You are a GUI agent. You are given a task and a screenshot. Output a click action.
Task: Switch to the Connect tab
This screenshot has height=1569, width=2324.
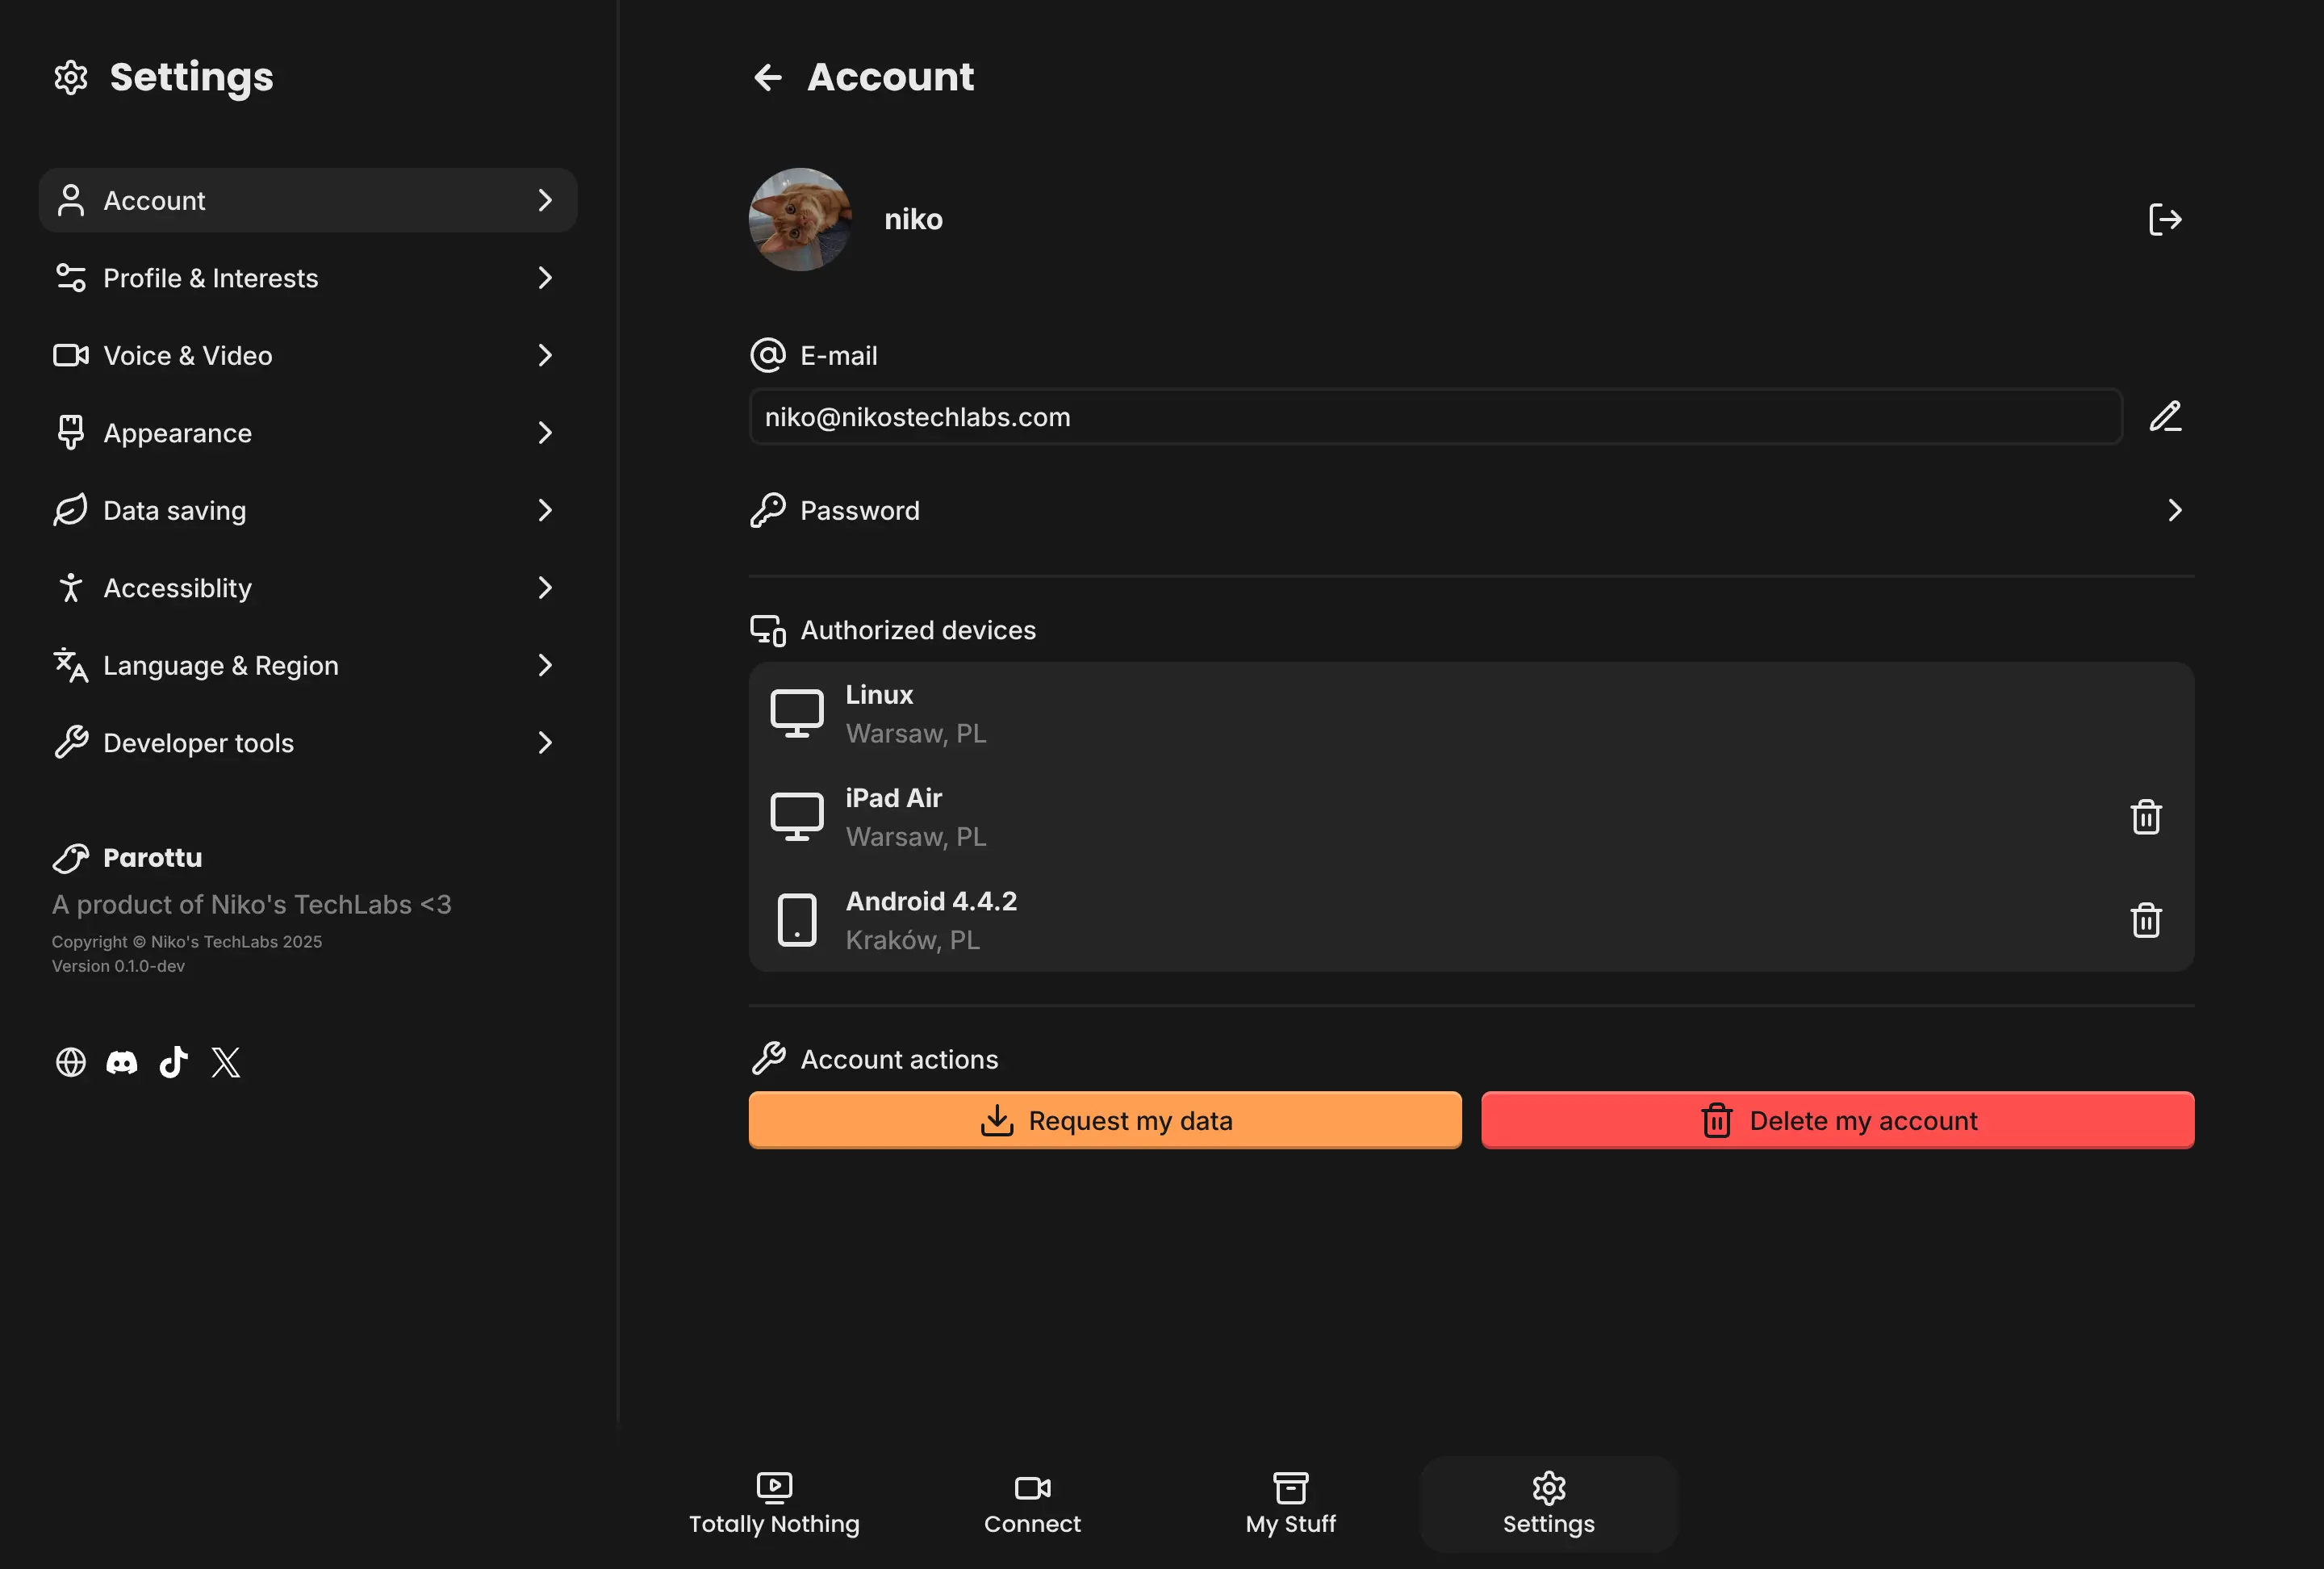(x=1032, y=1504)
